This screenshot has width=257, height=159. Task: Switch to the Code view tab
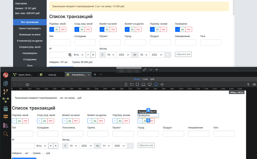(145, 79)
